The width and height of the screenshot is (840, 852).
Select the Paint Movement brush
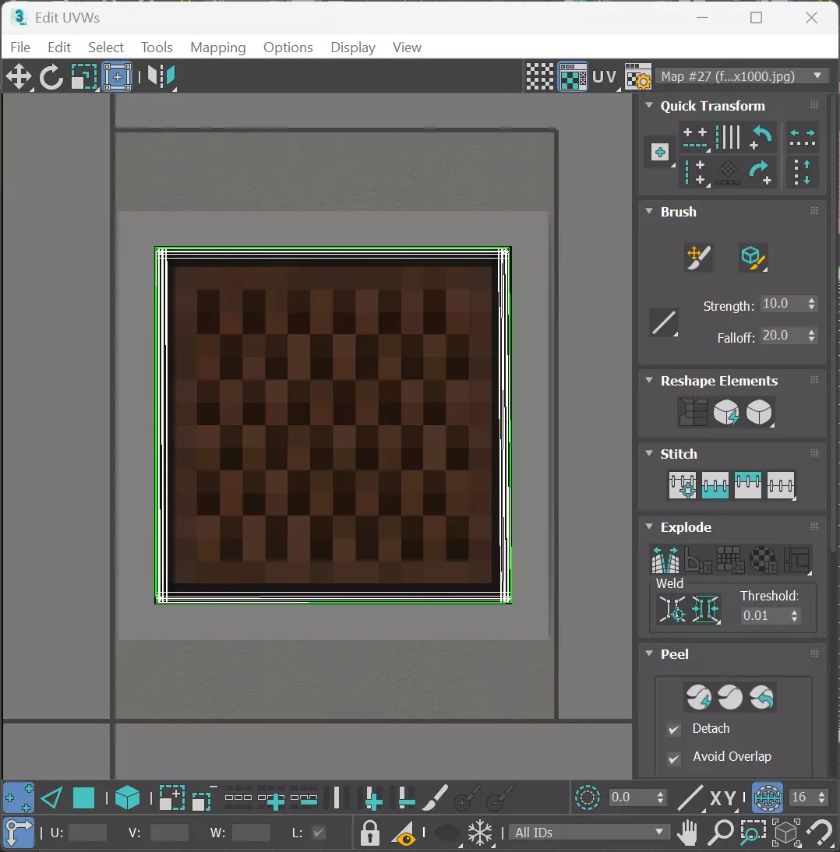[698, 258]
